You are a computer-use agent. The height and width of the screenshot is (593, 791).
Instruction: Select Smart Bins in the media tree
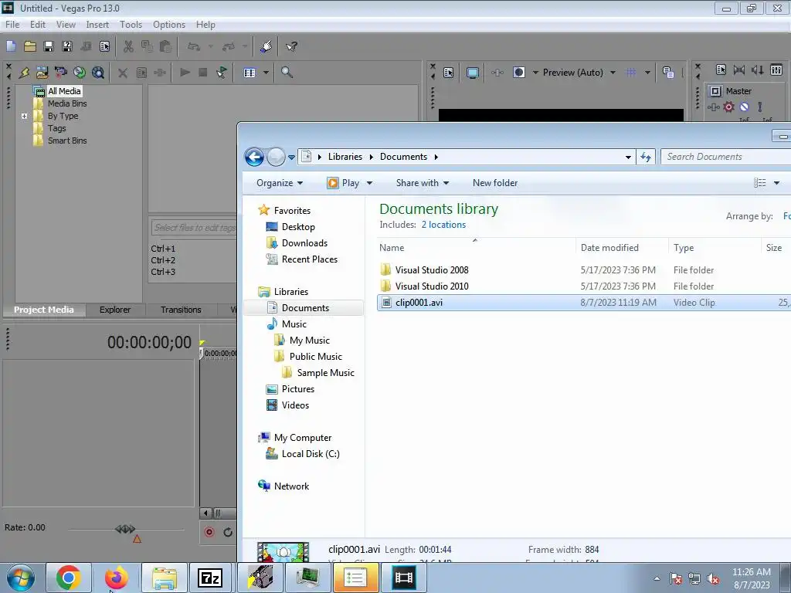67,141
